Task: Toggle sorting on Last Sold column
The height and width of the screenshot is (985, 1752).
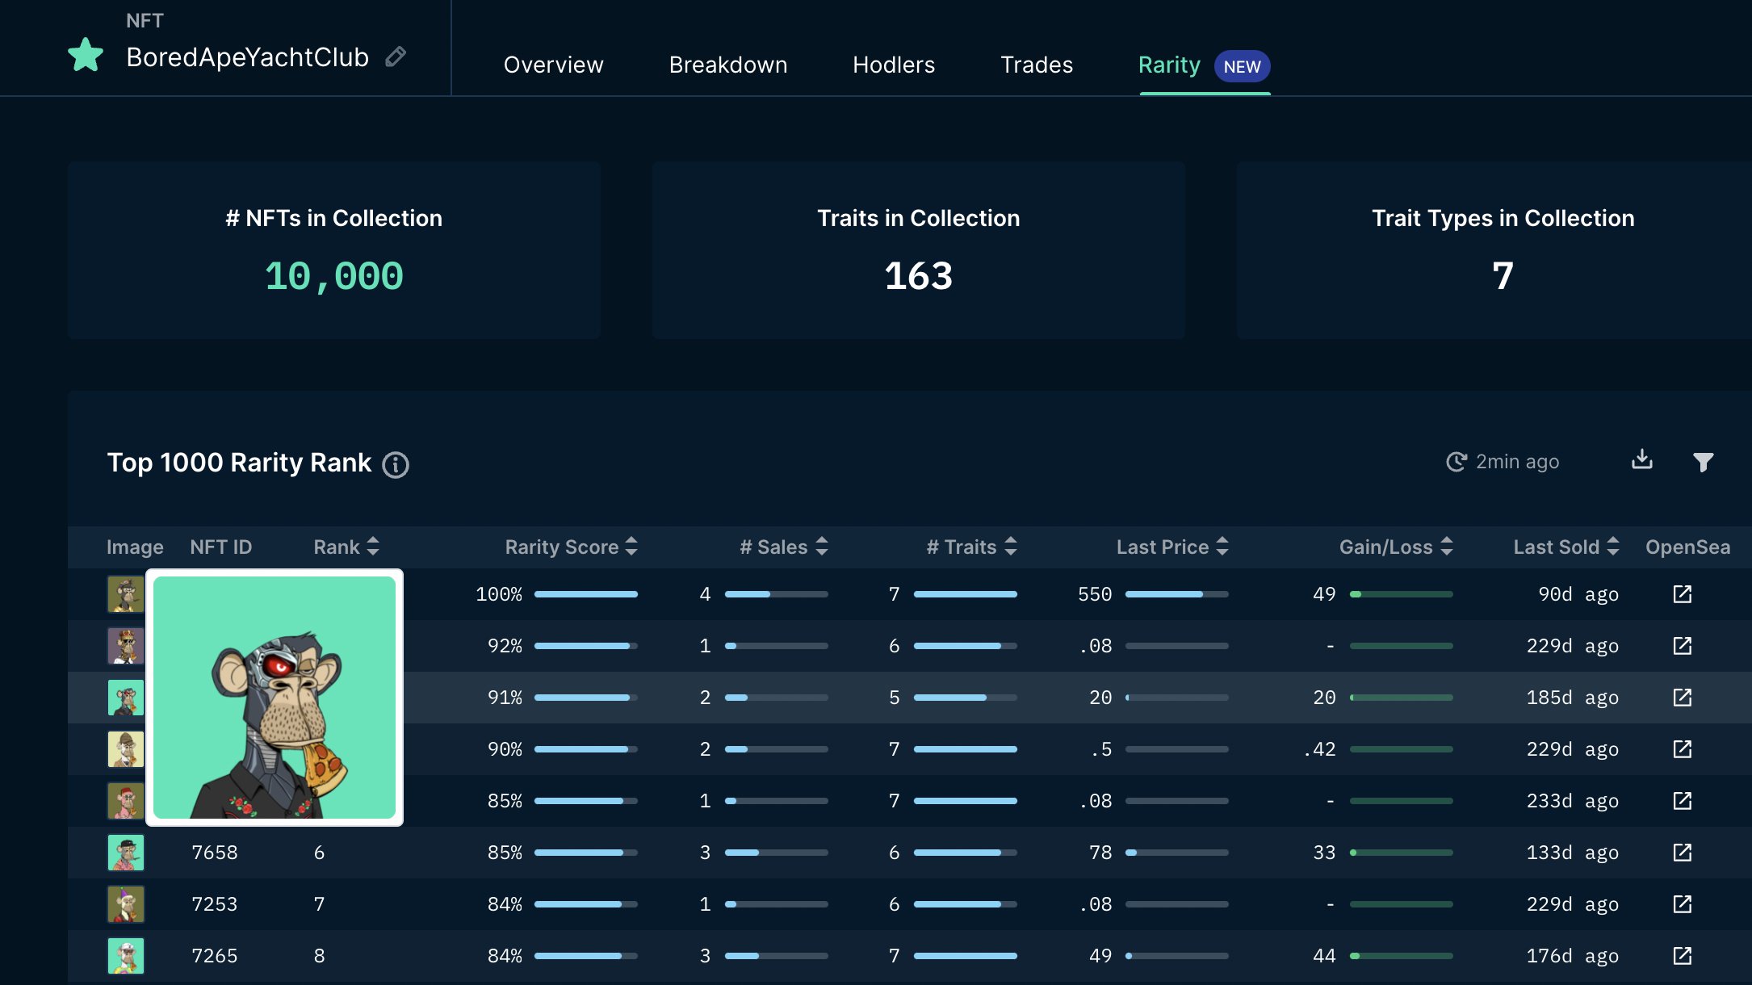Action: (1613, 547)
